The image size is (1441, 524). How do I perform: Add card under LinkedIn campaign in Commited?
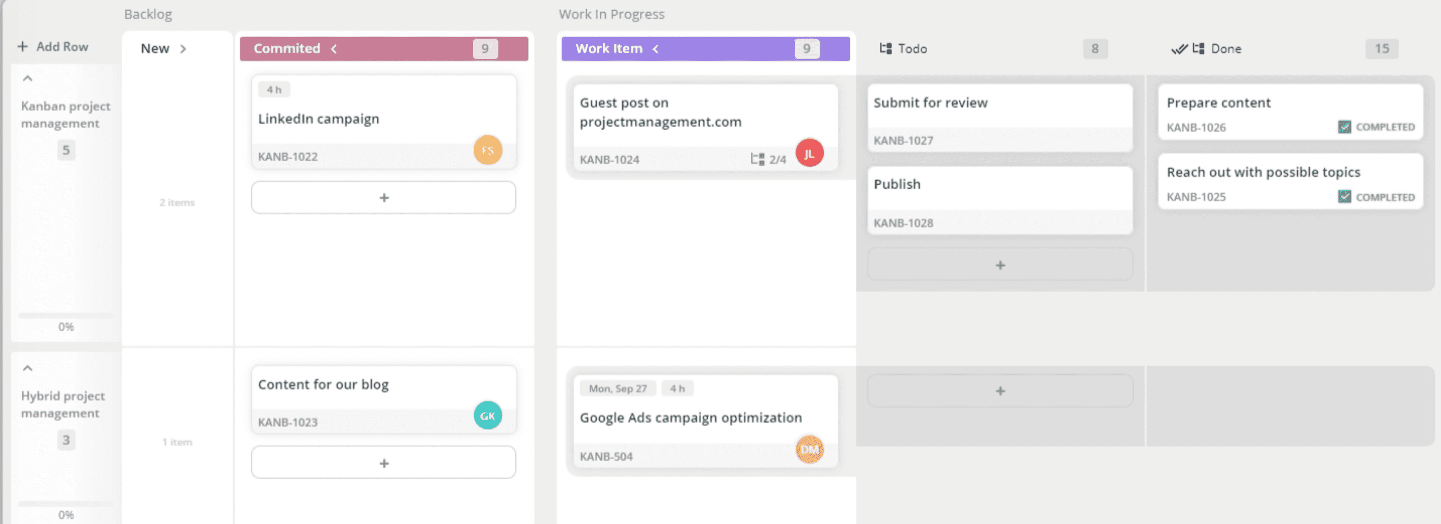point(383,198)
